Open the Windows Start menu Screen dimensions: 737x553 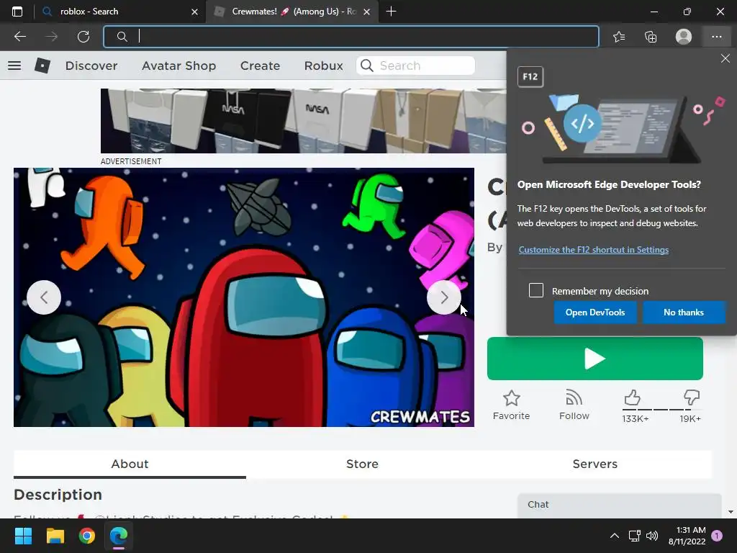(x=23, y=536)
